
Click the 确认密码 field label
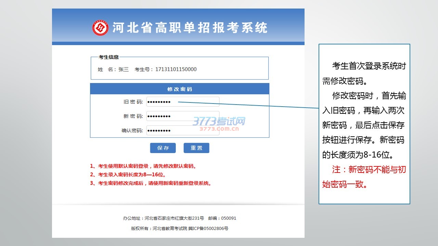click(132, 131)
